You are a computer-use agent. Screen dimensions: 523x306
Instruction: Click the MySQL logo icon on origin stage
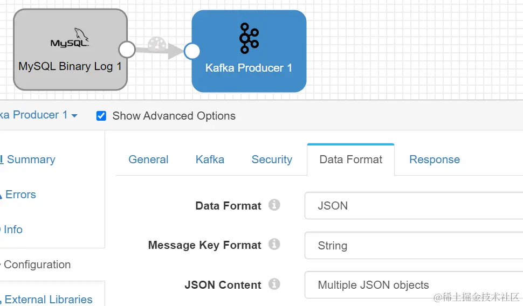70,39
